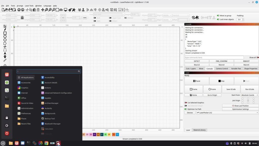Expand the LaserPecker-LX2 device dropdown
259x146 pixels.
click(x=227, y=113)
